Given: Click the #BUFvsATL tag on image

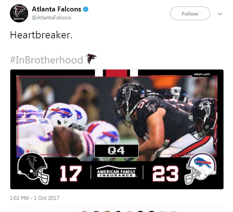Looking at the screenshot, I should 202,74.
